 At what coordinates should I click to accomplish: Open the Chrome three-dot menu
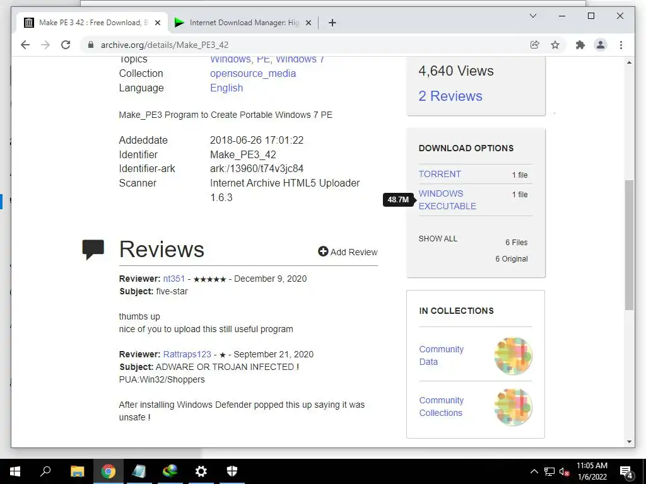[621, 45]
